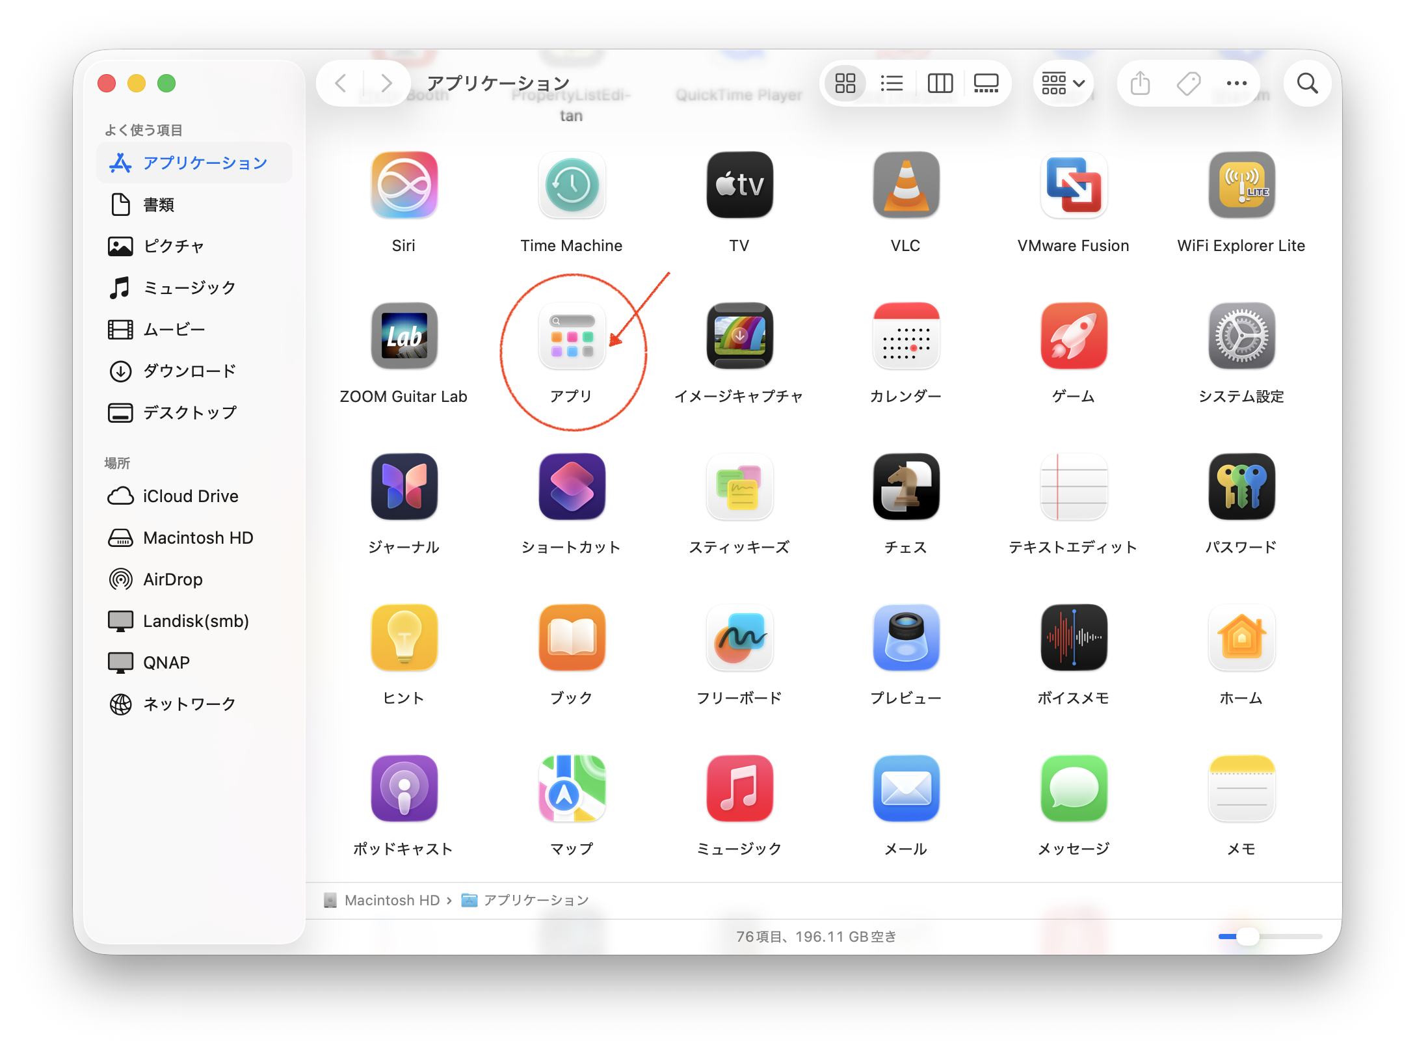Open the grouping options dropdown
Screen dimensions: 1415x1051
pos(1063,83)
